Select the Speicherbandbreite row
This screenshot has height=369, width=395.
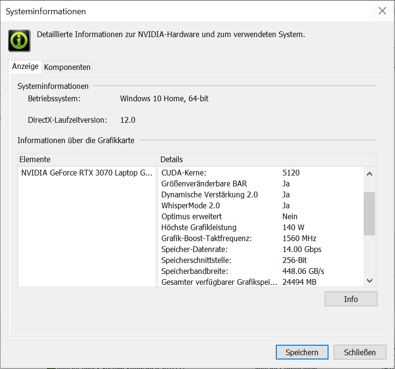pos(261,271)
